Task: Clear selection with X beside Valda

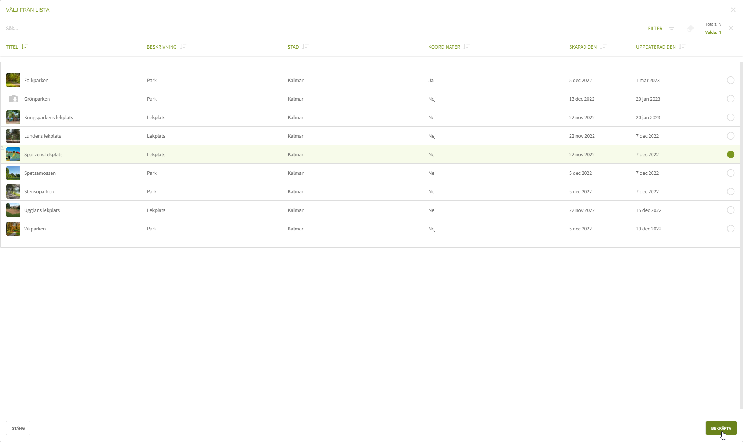Action: click(731, 28)
